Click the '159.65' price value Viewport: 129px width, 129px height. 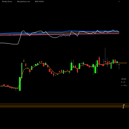point(124,79)
